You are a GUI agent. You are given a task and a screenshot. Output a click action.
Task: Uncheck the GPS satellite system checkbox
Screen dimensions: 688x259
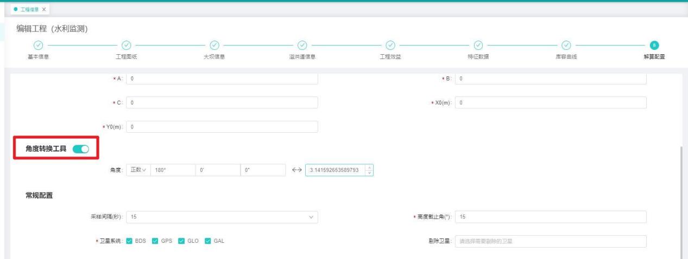156,241
